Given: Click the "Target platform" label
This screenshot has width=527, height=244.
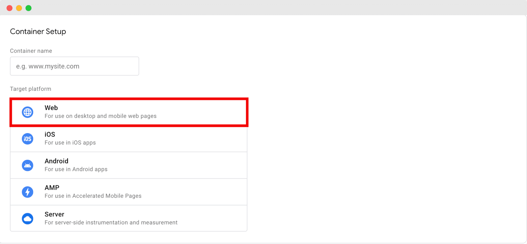Looking at the screenshot, I should (x=31, y=89).
